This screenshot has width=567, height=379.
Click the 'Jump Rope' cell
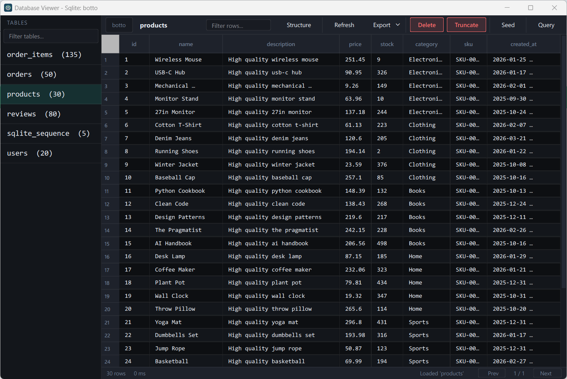tap(186, 348)
